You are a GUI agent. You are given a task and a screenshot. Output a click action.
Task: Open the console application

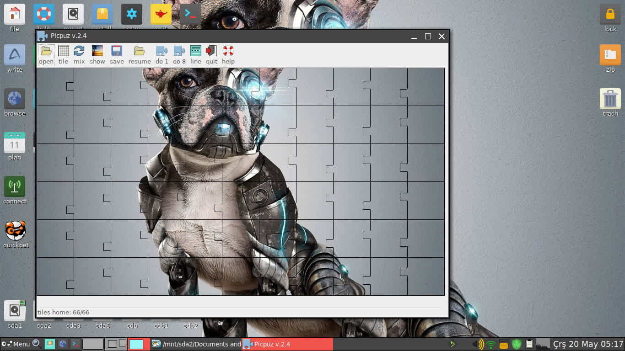pos(190,14)
